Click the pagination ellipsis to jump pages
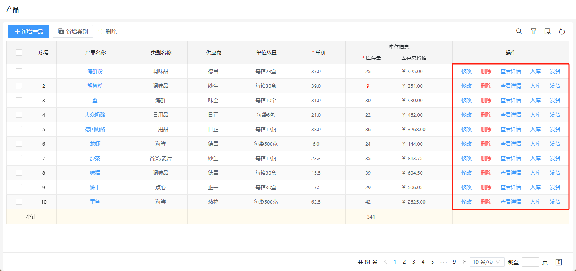 pyautogui.click(x=444, y=262)
